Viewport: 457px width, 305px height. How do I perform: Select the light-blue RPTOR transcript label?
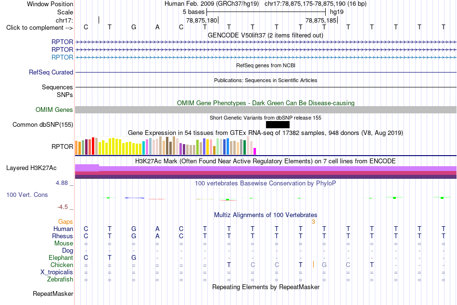click(x=62, y=57)
